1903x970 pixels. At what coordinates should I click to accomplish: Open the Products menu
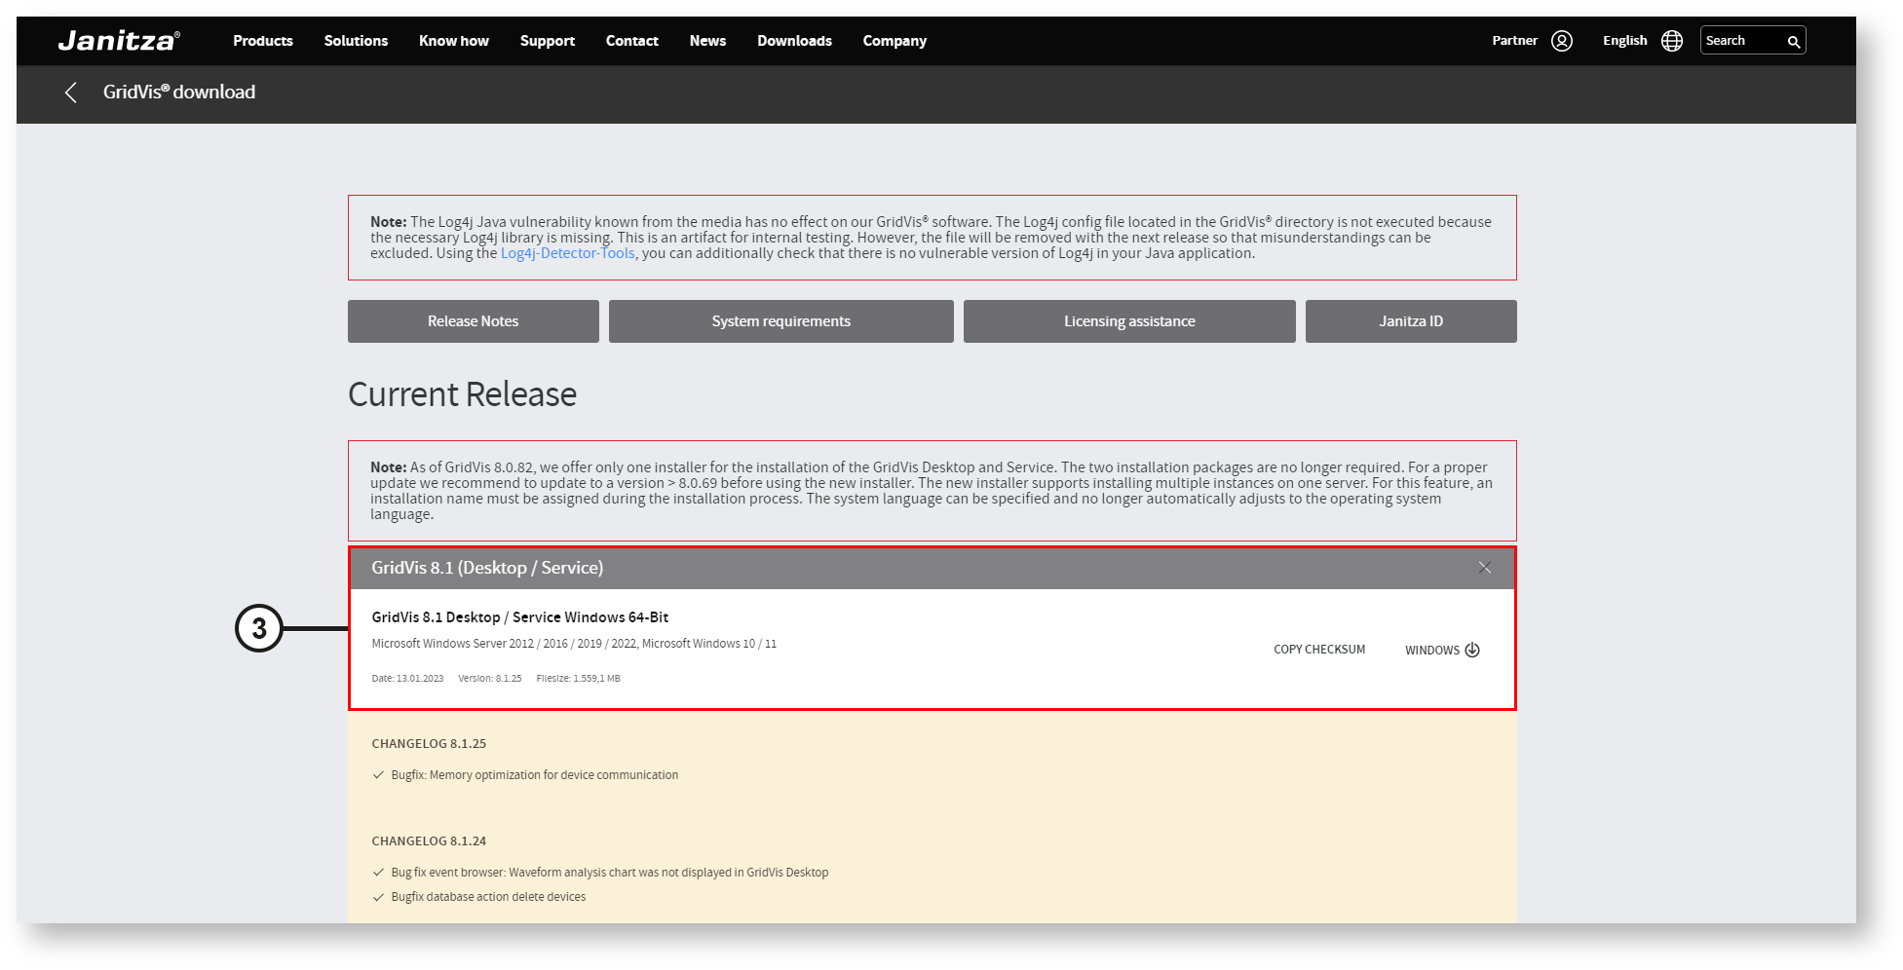(262, 41)
